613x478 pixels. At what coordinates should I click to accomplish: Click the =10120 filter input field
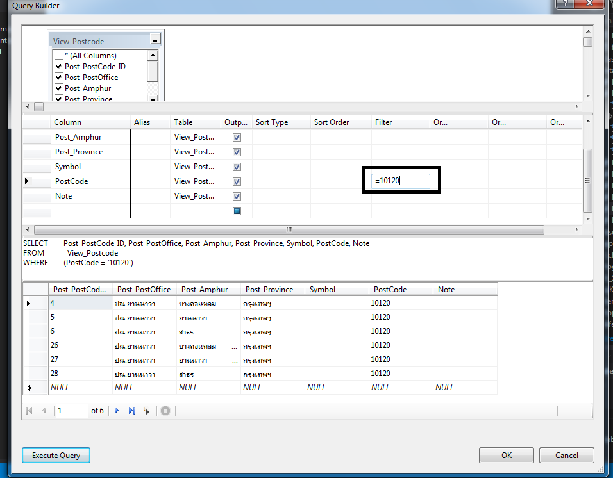401,181
